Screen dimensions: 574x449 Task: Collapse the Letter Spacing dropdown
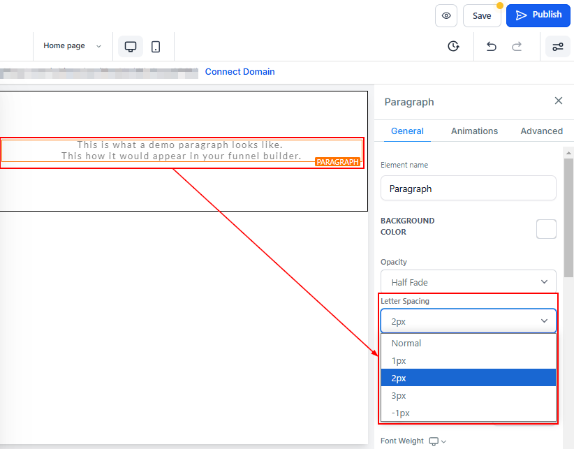[x=468, y=321]
